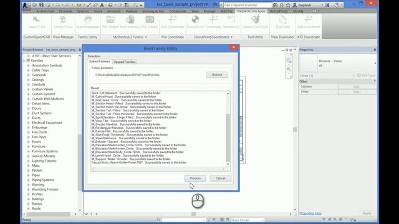Click the Delete Views ribbon icon
The height and width of the screenshot is (224, 399).
click(x=63, y=22)
